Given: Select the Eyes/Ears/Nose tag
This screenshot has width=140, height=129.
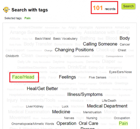Looking at the screenshot, I should 120,72.
